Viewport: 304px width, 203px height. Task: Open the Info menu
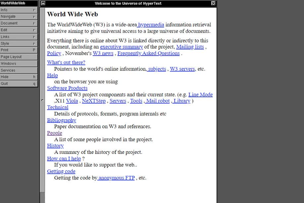19,10
